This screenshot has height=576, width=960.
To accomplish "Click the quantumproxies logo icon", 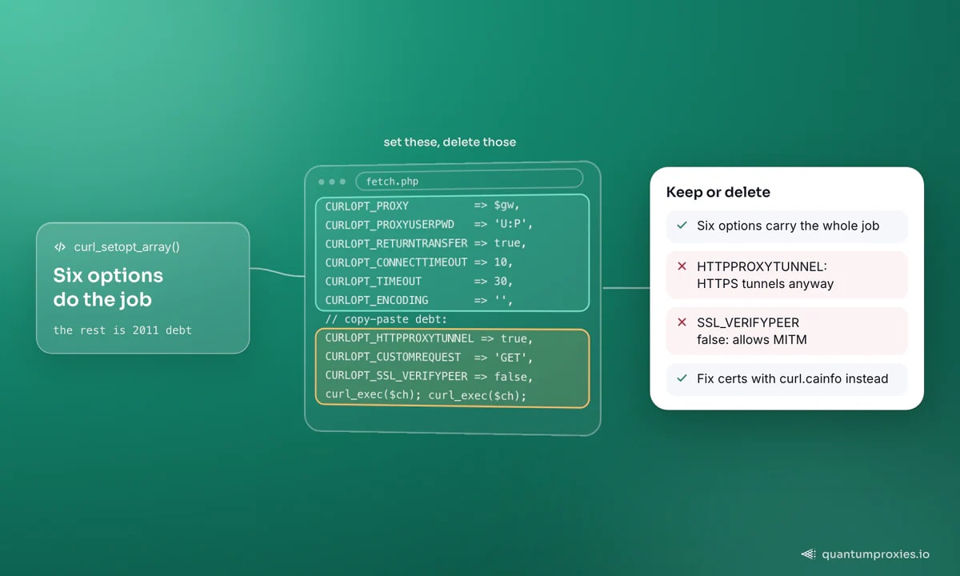I will (808, 554).
